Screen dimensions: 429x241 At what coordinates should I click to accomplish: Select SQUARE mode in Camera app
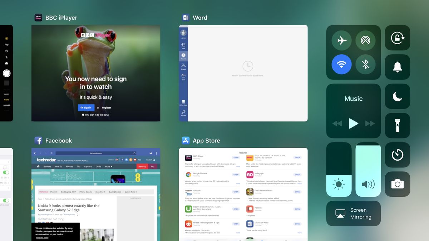click(x=6, y=105)
